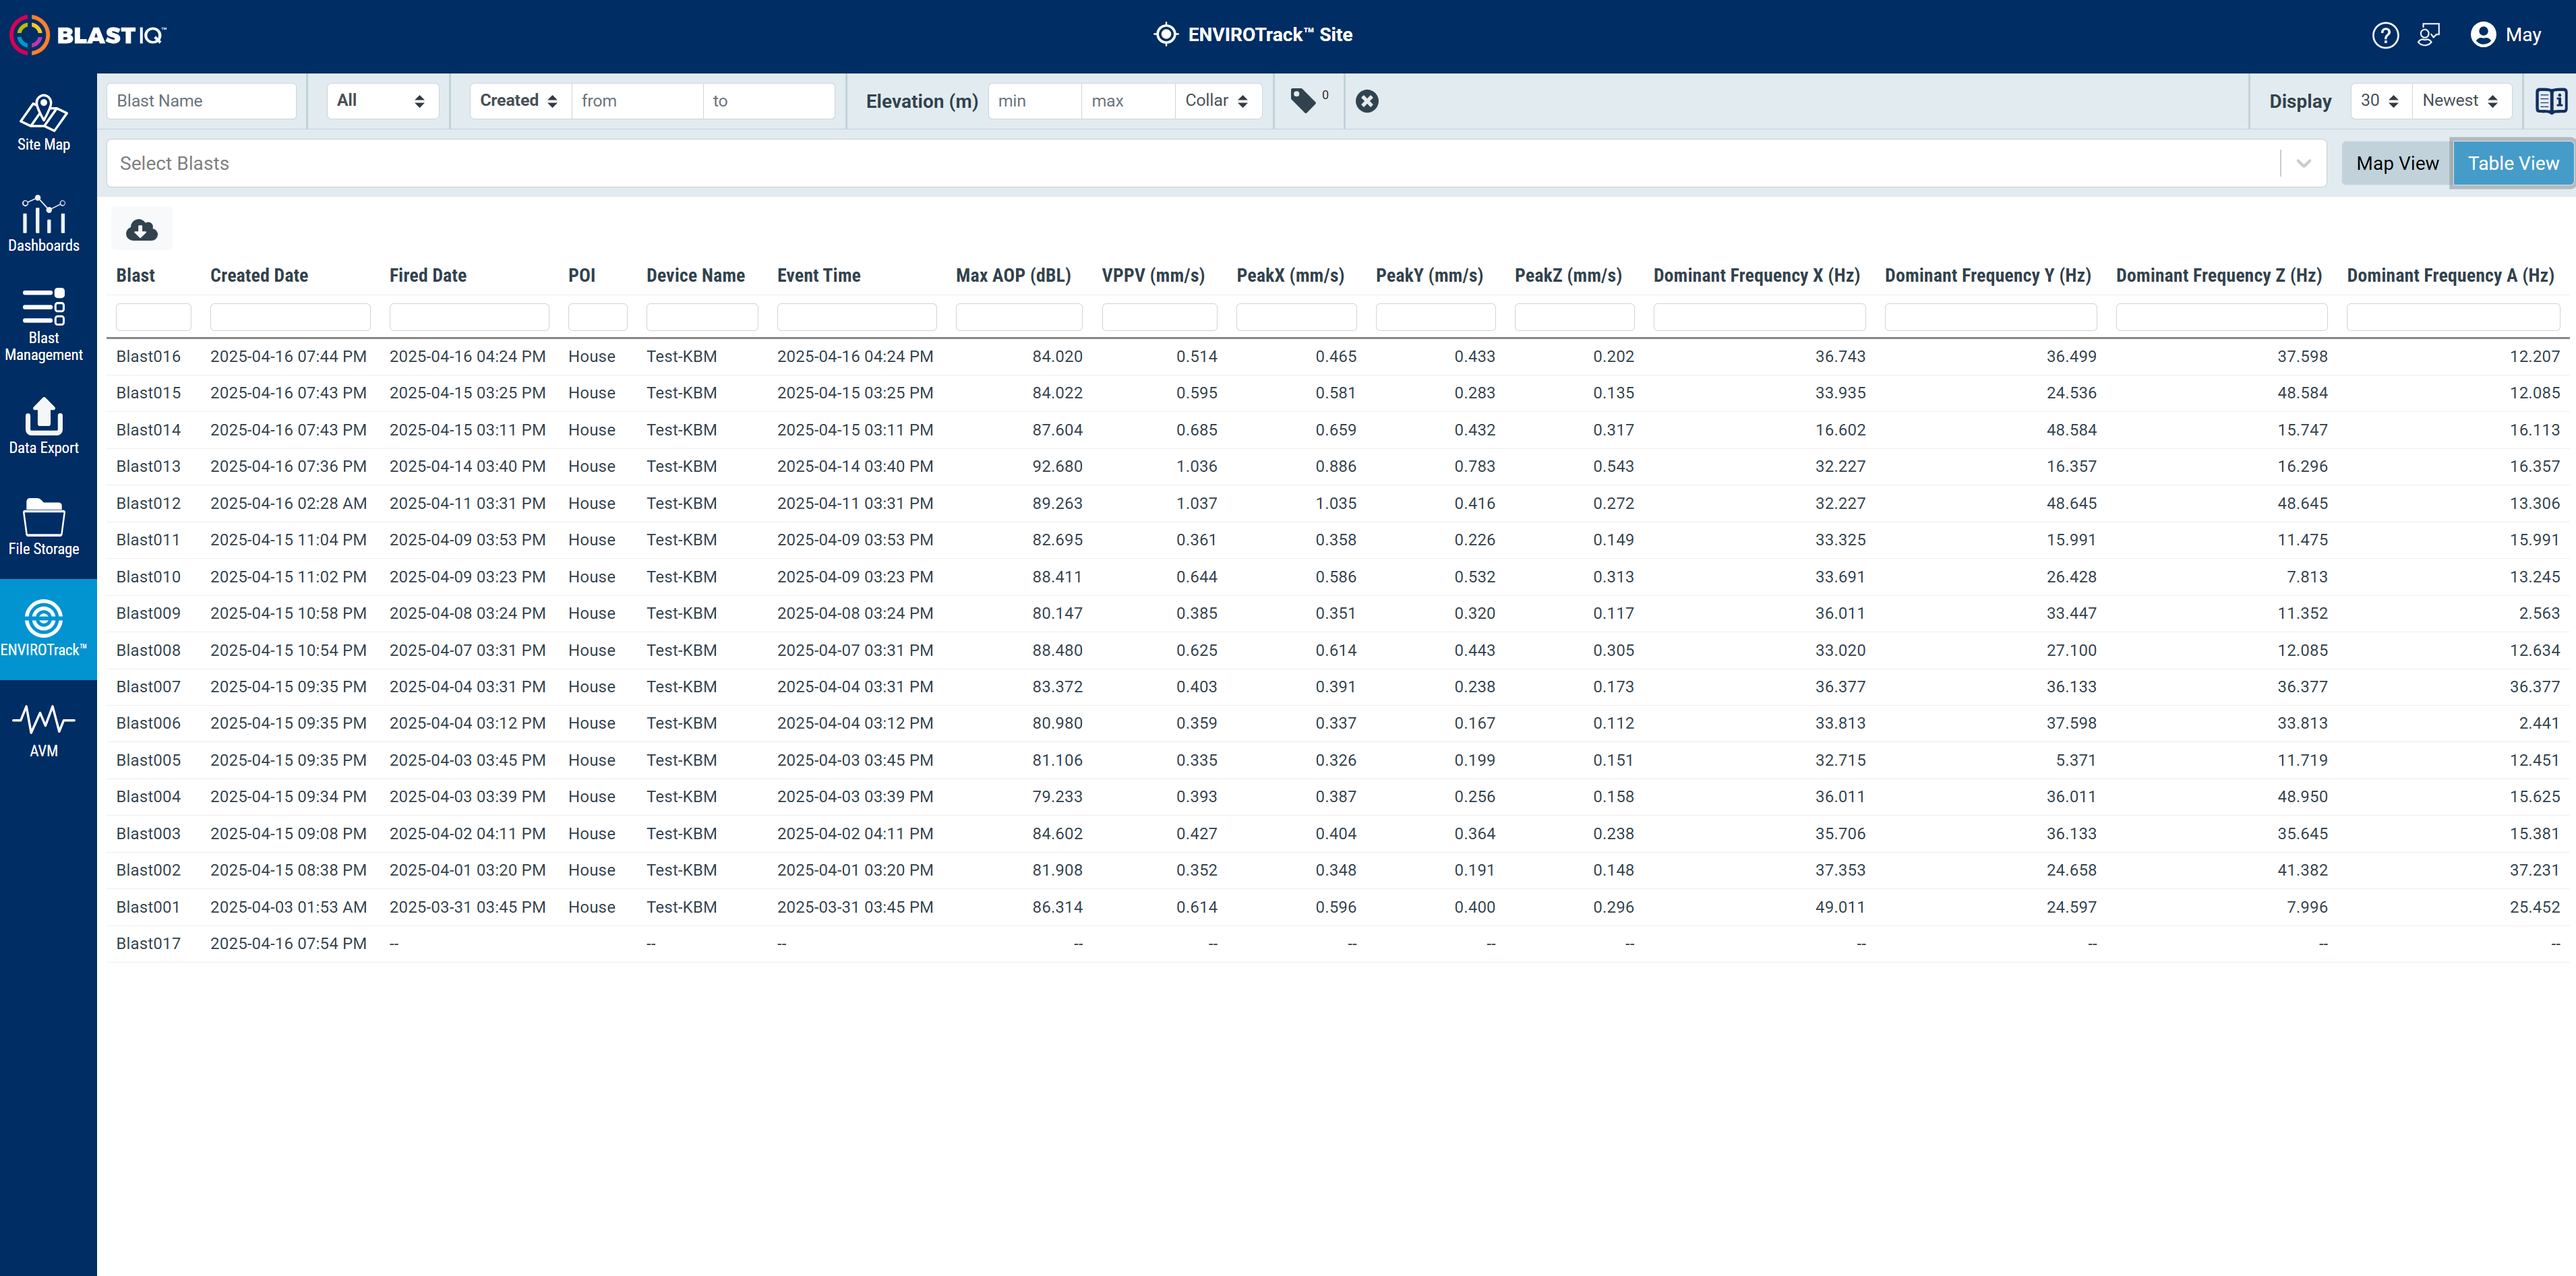
Task: Sort by the Fired Date column header
Action: tap(428, 276)
